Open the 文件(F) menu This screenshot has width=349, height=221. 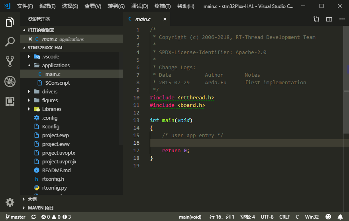(x=25, y=6)
